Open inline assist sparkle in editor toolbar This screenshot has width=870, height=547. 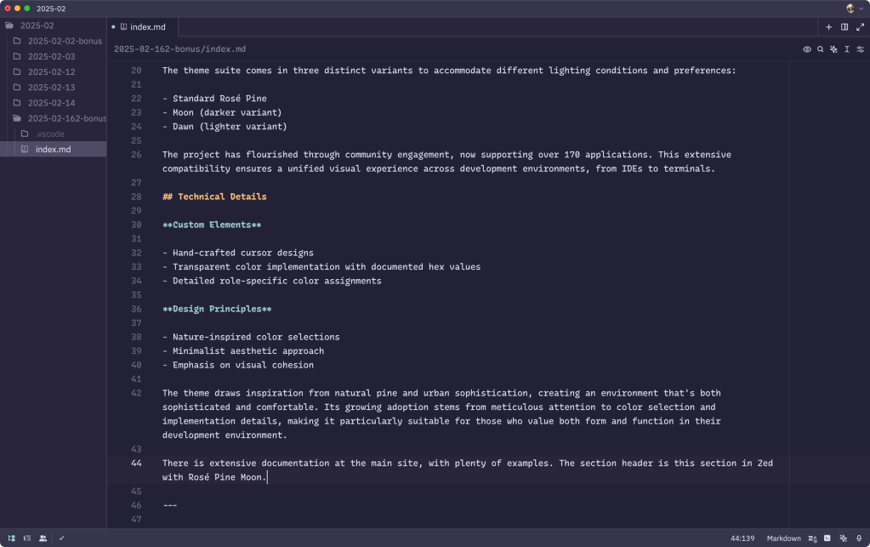tap(833, 49)
